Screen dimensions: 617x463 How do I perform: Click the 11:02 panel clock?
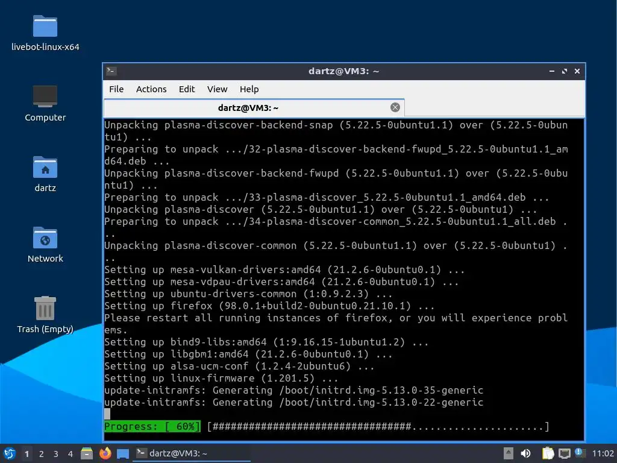[603, 453]
